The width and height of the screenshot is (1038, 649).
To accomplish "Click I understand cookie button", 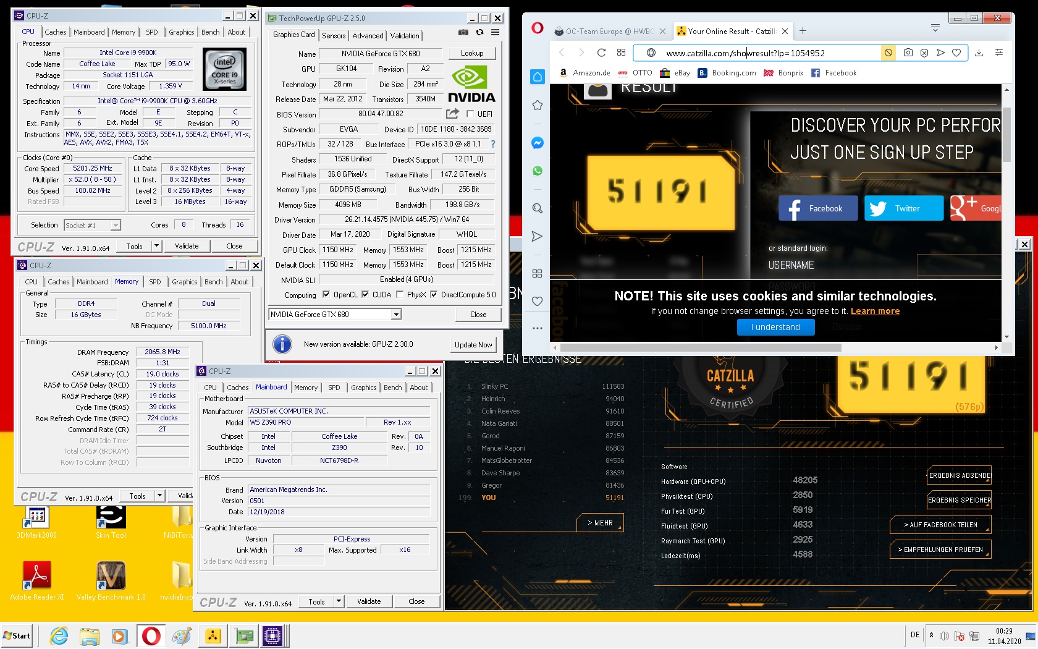I will tap(776, 327).
